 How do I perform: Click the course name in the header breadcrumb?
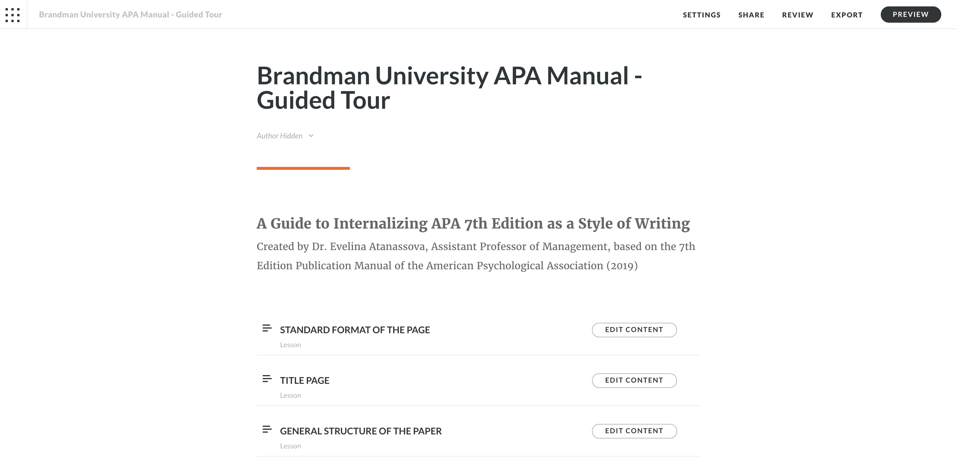pos(130,15)
